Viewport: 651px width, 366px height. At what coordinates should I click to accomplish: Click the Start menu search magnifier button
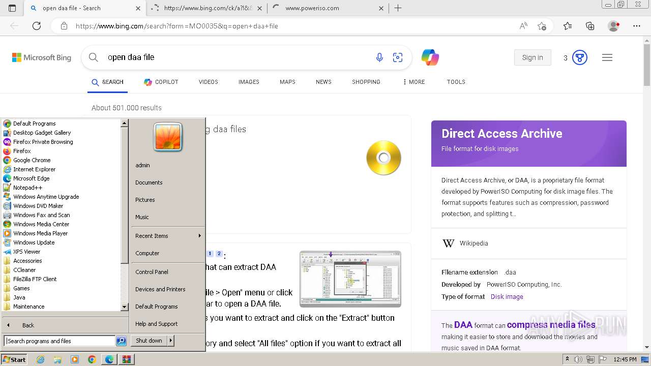(x=121, y=341)
